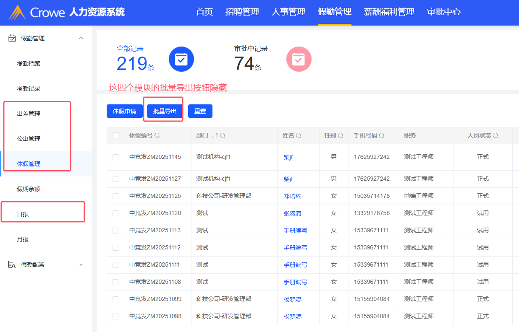The image size is (519, 332).
Task: Click the Crowe logo in header
Action: (x=37, y=12)
